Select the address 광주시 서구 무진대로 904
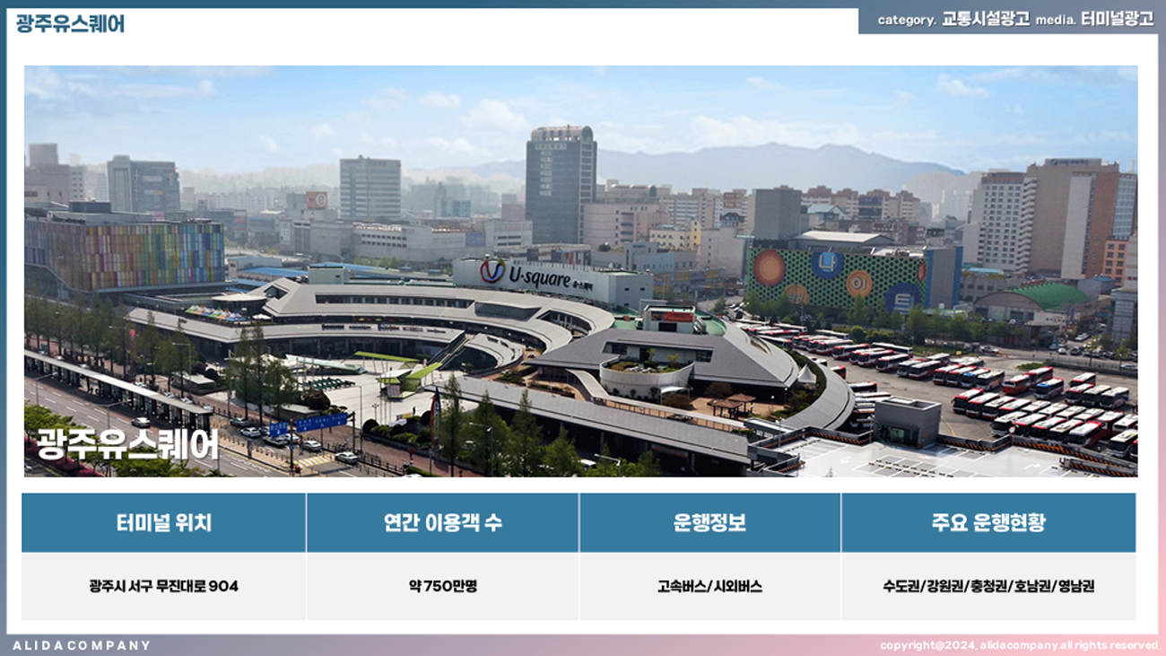Viewport: 1166px width, 656px height. point(164,586)
